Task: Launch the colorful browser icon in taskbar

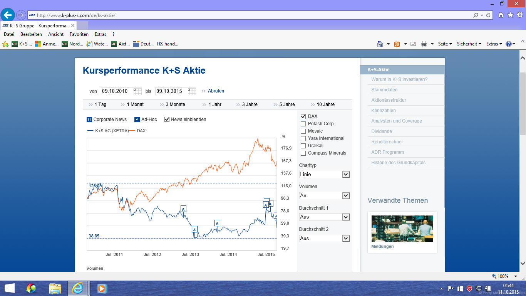Action: [31, 288]
